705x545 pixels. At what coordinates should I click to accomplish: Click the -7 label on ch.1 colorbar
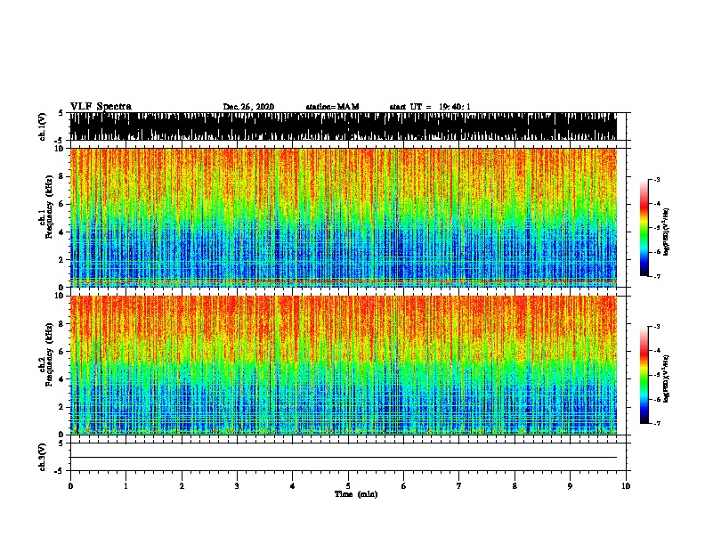656,276
